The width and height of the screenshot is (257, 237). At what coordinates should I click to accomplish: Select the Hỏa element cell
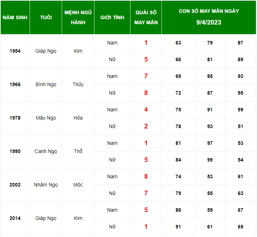pos(78,118)
